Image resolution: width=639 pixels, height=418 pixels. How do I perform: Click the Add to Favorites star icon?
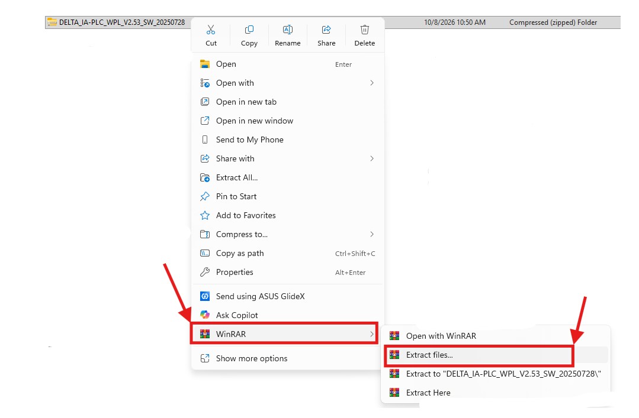coord(205,215)
